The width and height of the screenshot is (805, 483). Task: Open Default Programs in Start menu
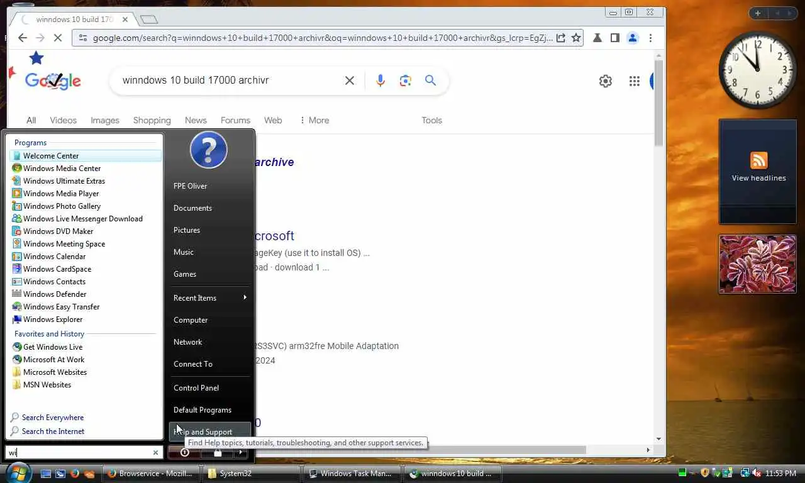coord(210,409)
